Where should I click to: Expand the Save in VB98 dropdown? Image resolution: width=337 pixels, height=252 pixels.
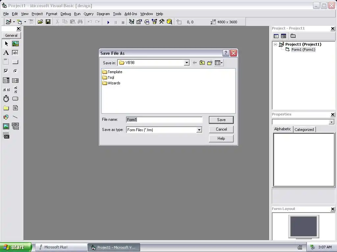point(187,63)
